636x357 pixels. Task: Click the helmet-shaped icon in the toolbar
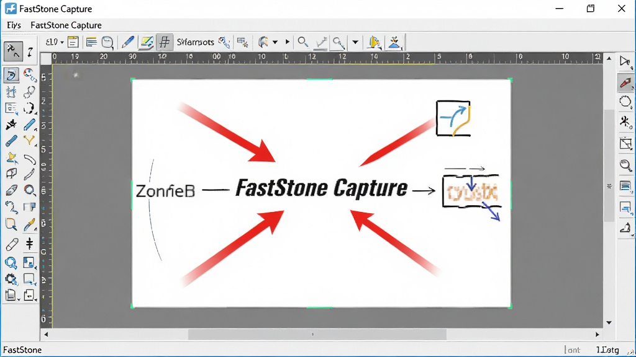[x=263, y=42]
